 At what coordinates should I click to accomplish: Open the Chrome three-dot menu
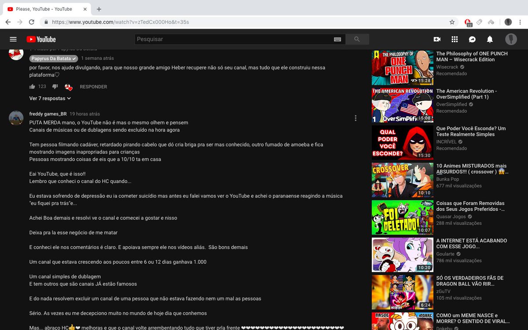pyautogui.click(x=521, y=22)
